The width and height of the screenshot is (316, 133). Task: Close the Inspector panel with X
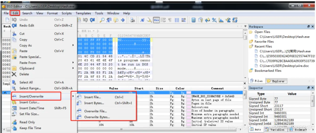pyautogui.click(x=312, y=88)
